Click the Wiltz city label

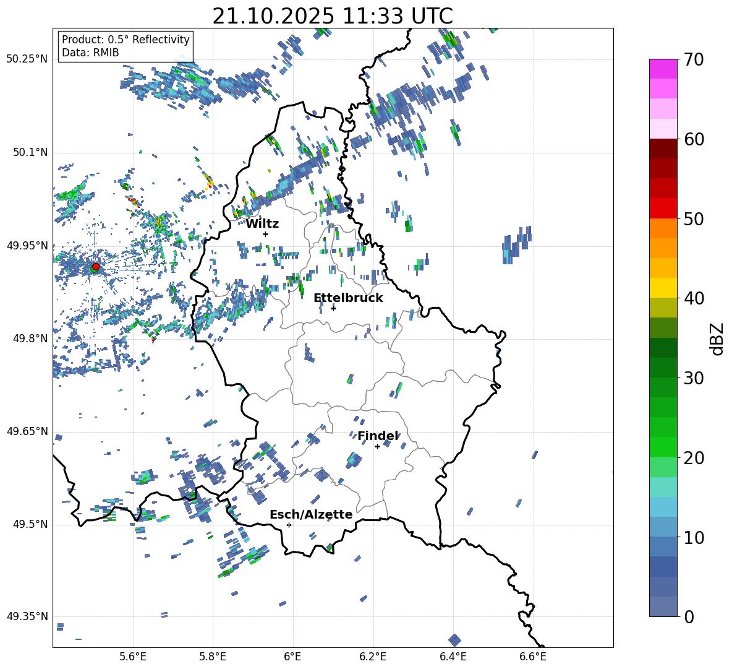262,224
